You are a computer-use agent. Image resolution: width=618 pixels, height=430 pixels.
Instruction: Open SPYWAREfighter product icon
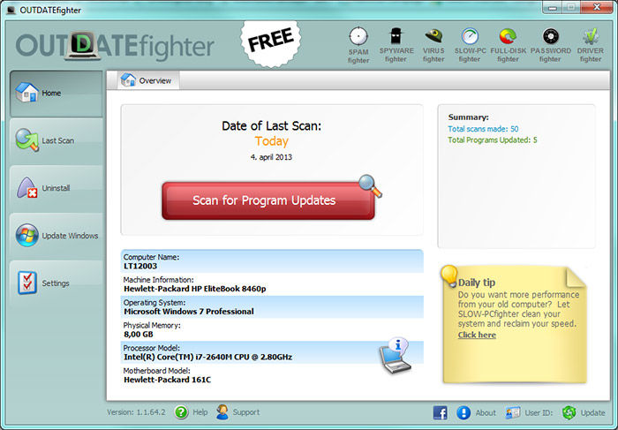396,44
